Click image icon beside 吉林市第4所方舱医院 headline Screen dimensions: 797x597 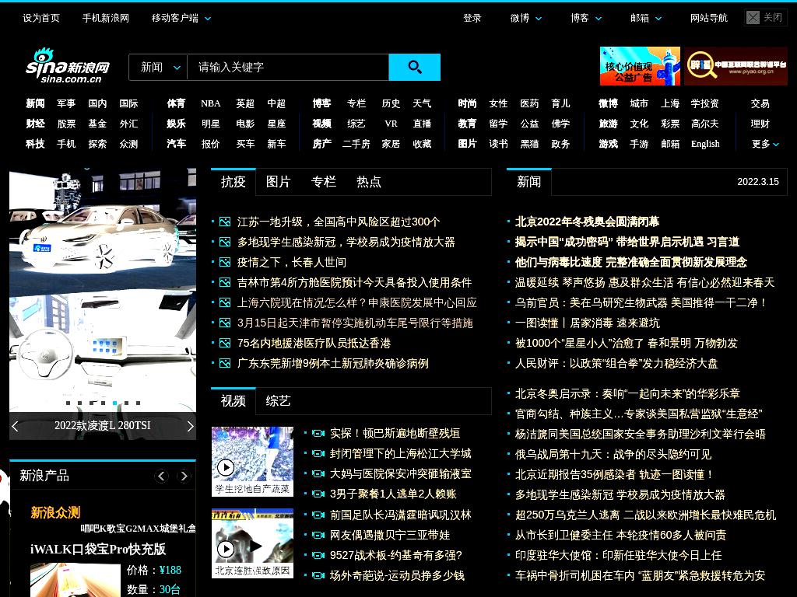tap(225, 283)
